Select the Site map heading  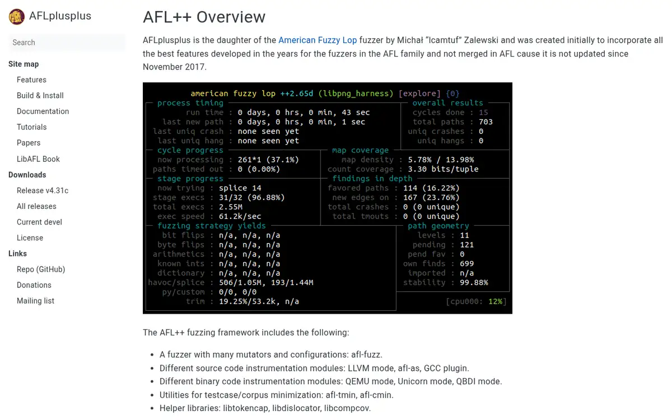[24, 64]
